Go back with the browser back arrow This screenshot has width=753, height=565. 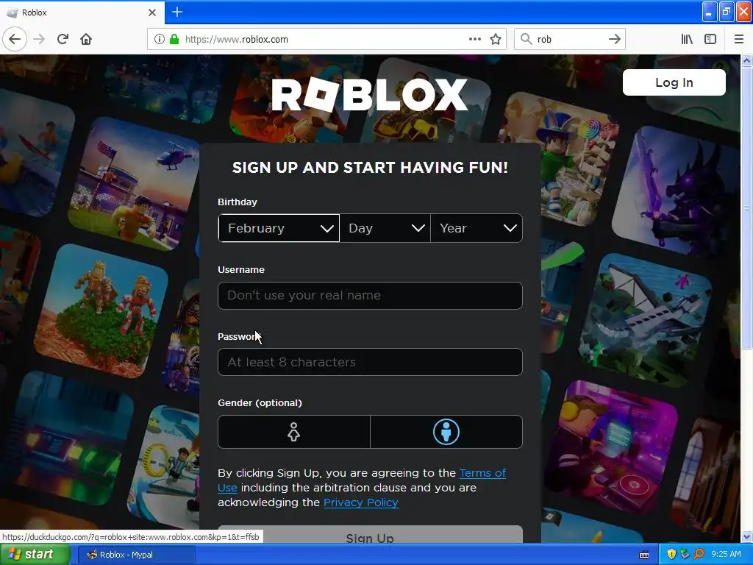click(15, 39)
